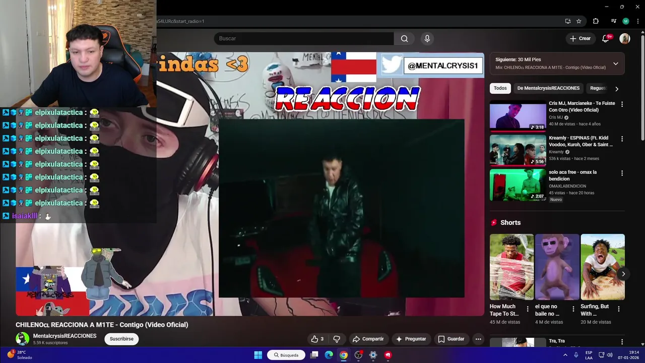Open more actions menu below video
The width and height of the screenshot is (645, 363).
[478, 339]
